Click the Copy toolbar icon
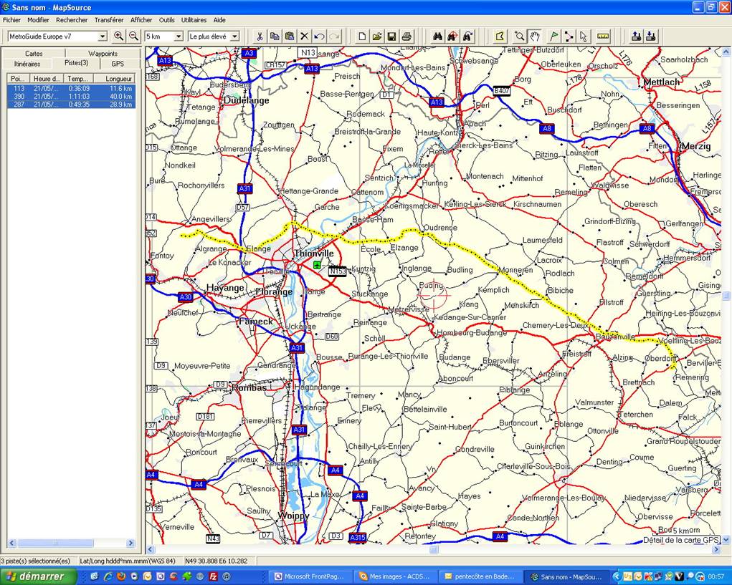Screen dimensions: 732x585 click(x=275, y=36)
